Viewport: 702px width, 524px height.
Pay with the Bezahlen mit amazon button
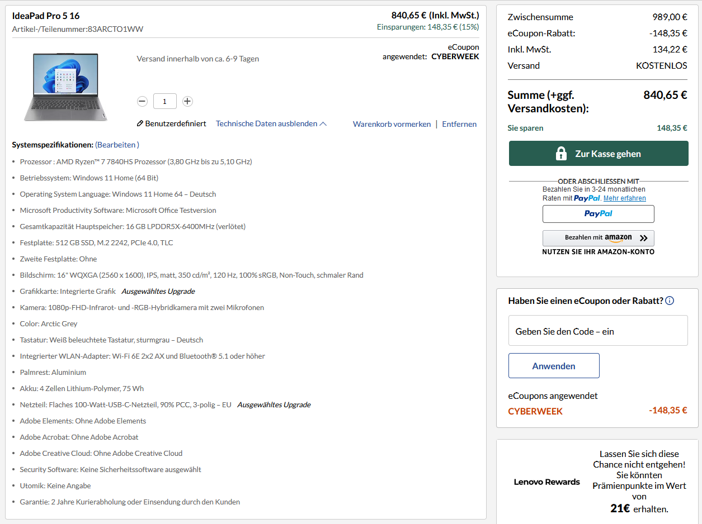599,238
